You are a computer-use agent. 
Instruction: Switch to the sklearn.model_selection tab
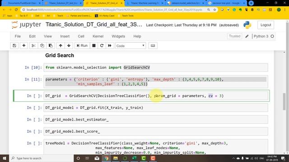pyautogui.click(x=186, y=3)
